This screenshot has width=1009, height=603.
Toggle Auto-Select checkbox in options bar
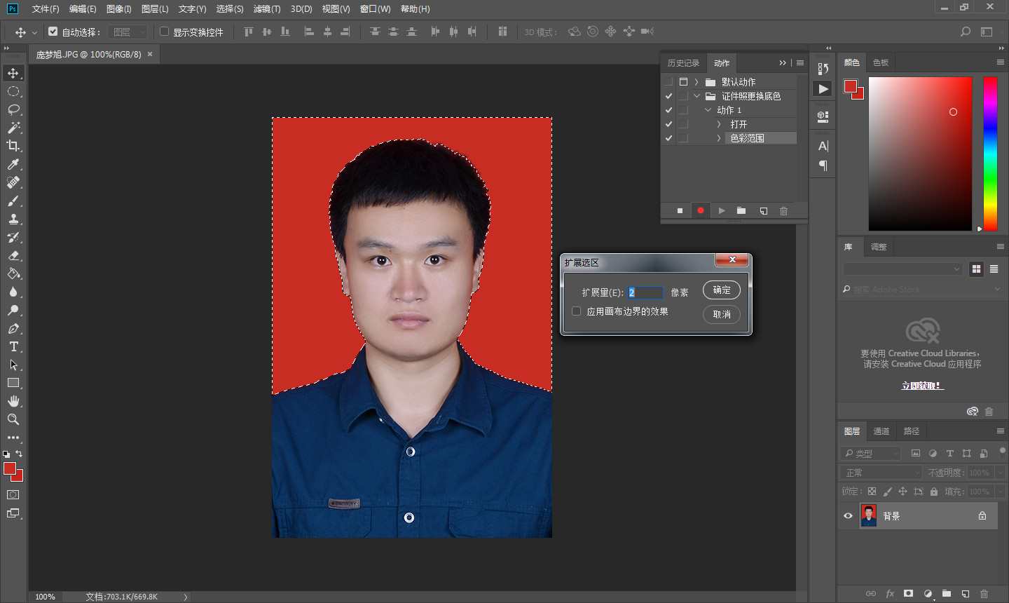(53, 32)
